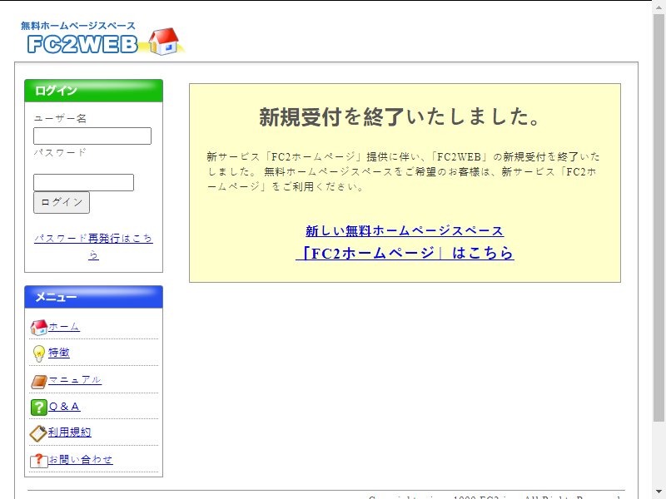Click the house icon beside FC2WEB logo
The width and height of the screenshot is (666, 499).
click(165, 42)
